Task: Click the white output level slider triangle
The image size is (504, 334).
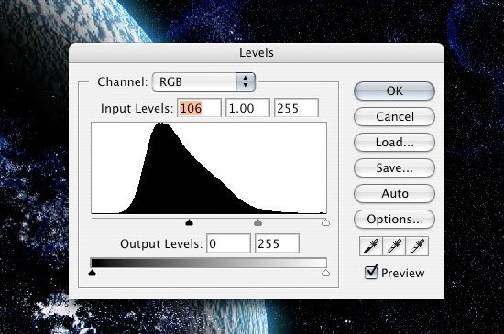Action: tap(325, 273)
